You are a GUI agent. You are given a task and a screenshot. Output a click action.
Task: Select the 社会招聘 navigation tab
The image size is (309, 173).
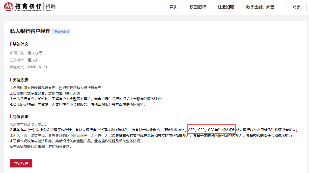(x=226, y=7)
